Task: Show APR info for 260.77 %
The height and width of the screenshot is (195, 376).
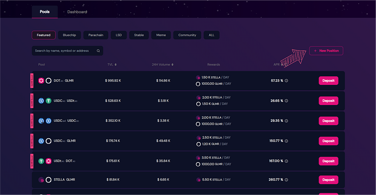Action: (286, 180)
